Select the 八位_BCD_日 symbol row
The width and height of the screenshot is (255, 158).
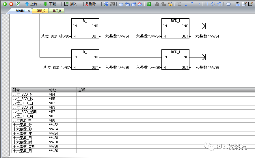(133, 103)
